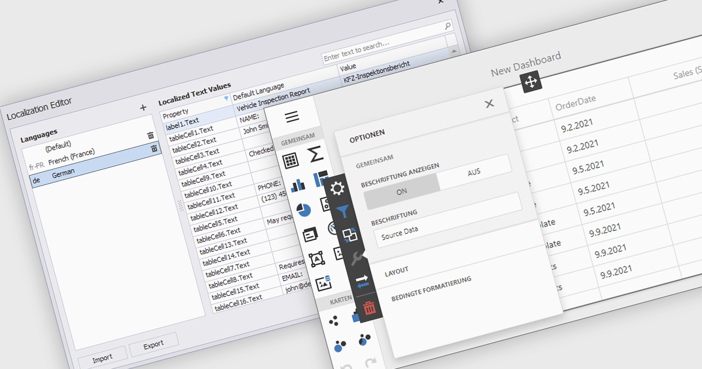Click the Import button

coord(102,358)
